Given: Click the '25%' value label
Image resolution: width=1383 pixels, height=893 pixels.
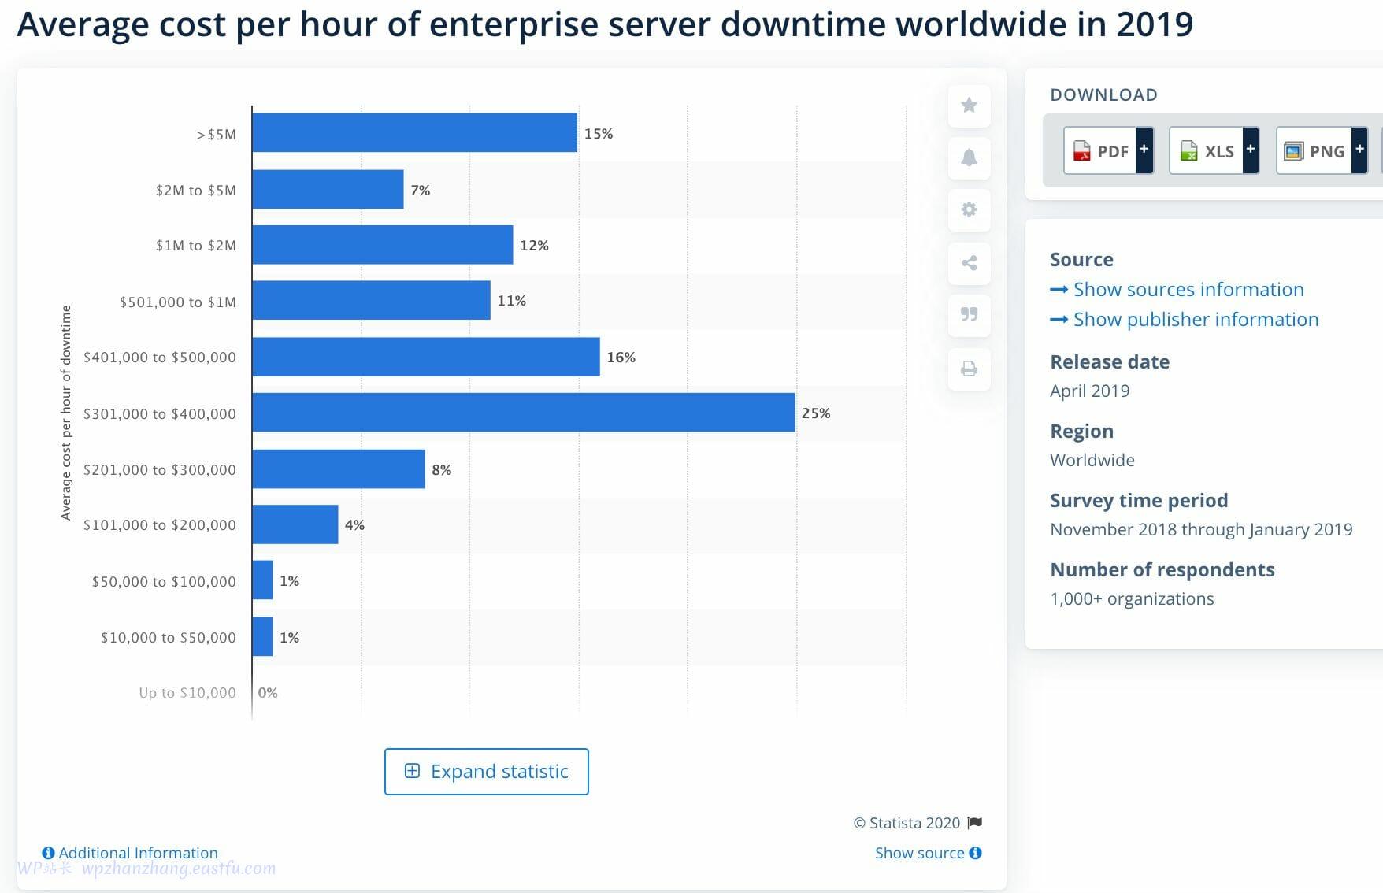Looking at the screenshot, I should coord(816,413).
